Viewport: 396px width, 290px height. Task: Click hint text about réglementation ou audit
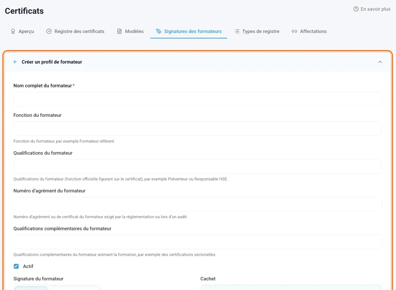click(101, 217)
